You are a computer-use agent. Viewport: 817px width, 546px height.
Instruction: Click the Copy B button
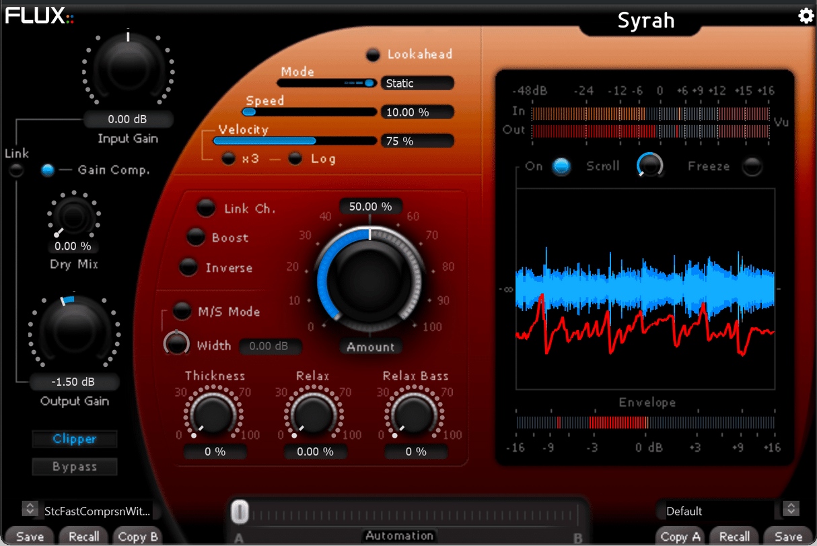(x=137, y=537)
